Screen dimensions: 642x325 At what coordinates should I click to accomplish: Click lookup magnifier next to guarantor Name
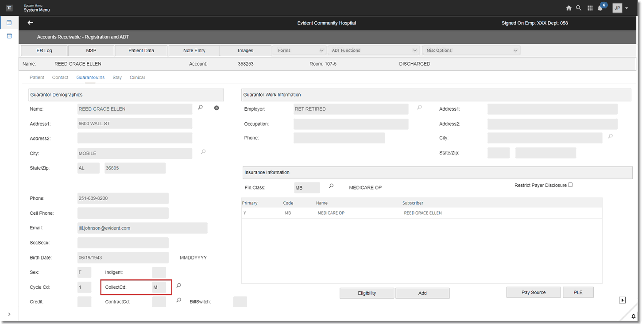point(200,107)
